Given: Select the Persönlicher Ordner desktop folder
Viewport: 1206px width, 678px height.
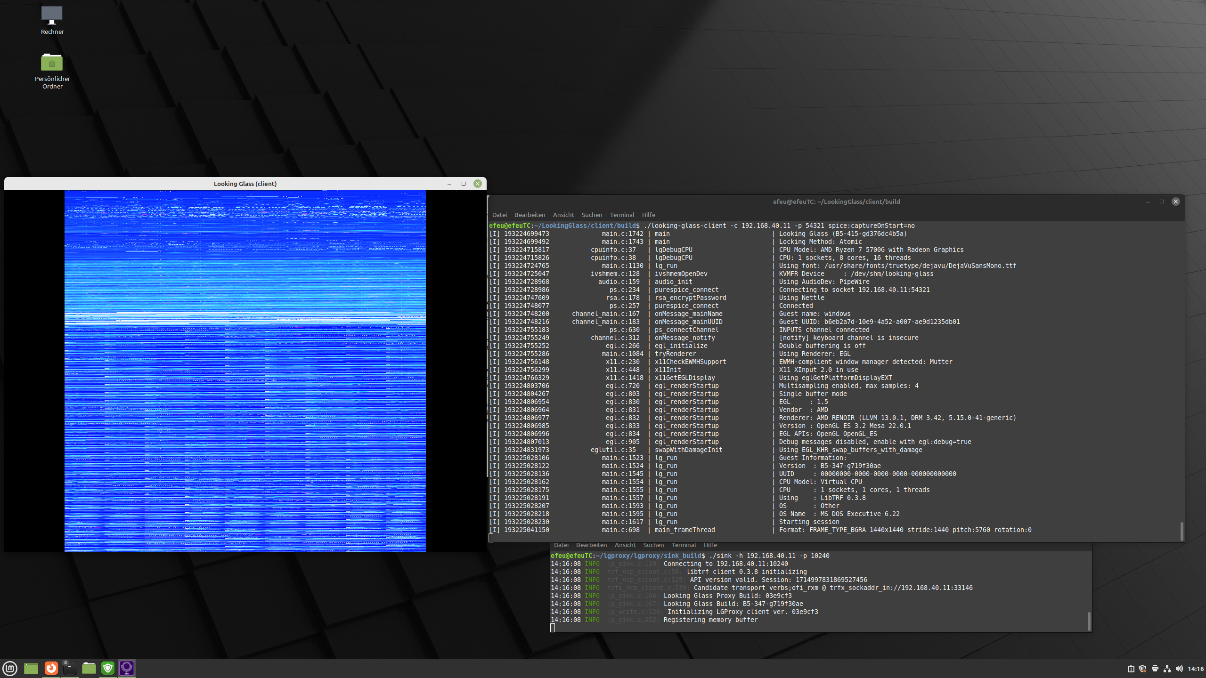Looking at the screenshot, I should click(52, 71).
